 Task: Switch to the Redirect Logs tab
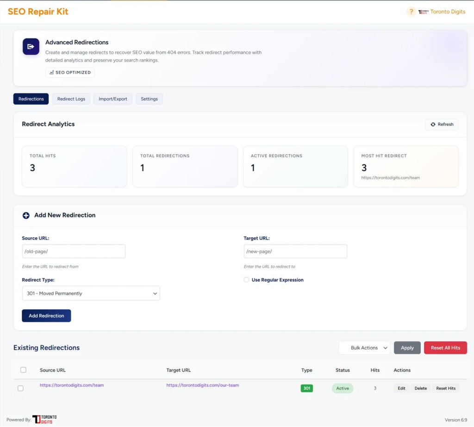[x=71, y=99]
